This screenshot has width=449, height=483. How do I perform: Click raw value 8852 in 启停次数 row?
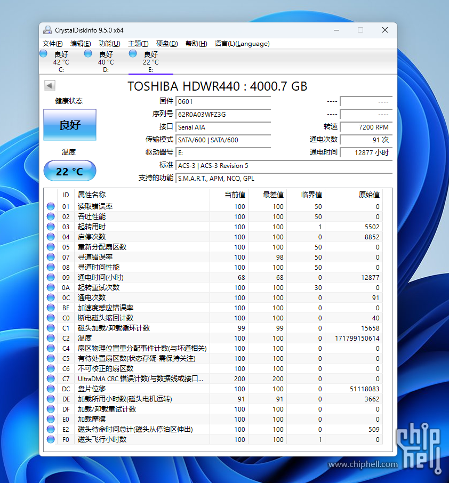point(372,237)
